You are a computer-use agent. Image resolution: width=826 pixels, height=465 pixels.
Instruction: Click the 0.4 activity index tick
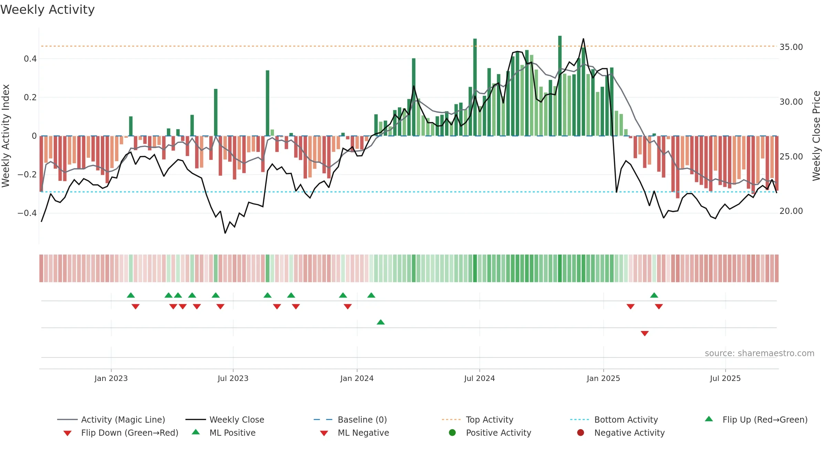pos(30,59)
